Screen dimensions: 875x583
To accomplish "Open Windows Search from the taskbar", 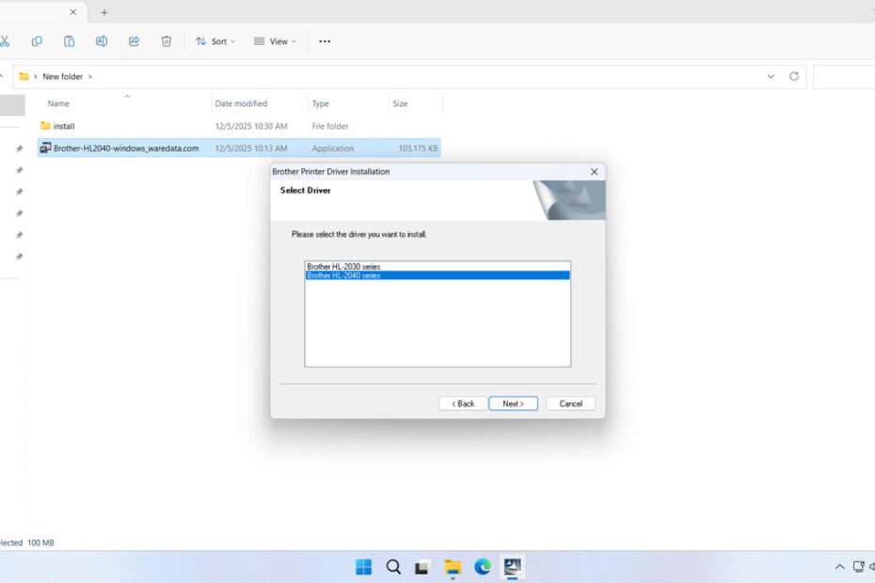I will pos(393,566).
